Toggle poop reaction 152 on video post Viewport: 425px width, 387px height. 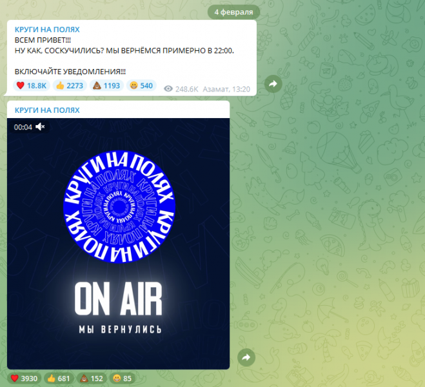[x=92, y=379]
